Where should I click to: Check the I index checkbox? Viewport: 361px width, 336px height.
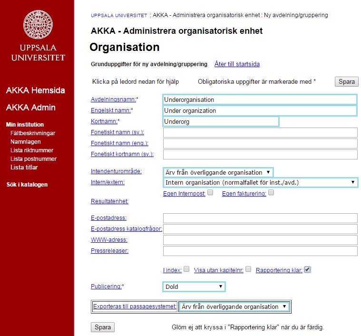click(186, 269)
